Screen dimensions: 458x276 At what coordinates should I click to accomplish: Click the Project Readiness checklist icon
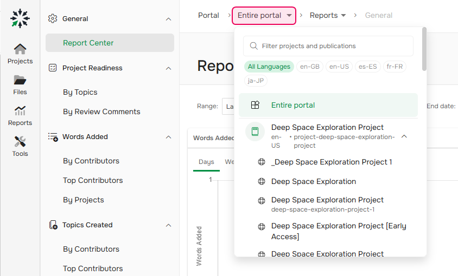tap(53, 68)
